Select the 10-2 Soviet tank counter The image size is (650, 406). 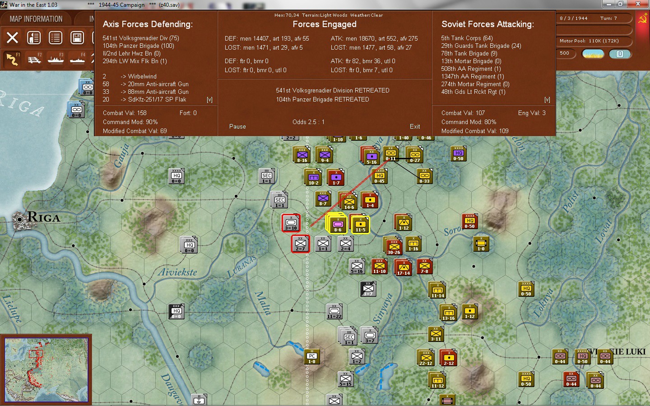pos(313,177)
